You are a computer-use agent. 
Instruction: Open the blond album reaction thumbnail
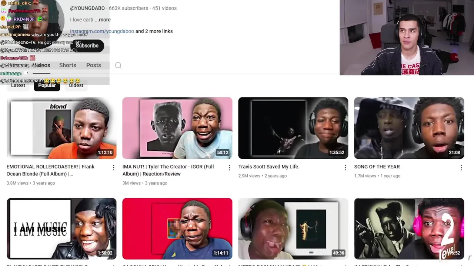61,128
